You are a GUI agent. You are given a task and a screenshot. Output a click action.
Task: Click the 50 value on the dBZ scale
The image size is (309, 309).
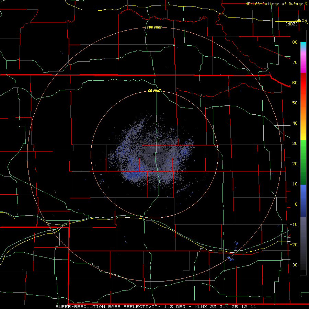click(x=295, y=103)
